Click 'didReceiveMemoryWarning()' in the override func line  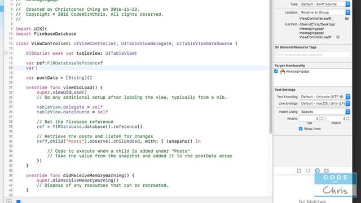96,175
